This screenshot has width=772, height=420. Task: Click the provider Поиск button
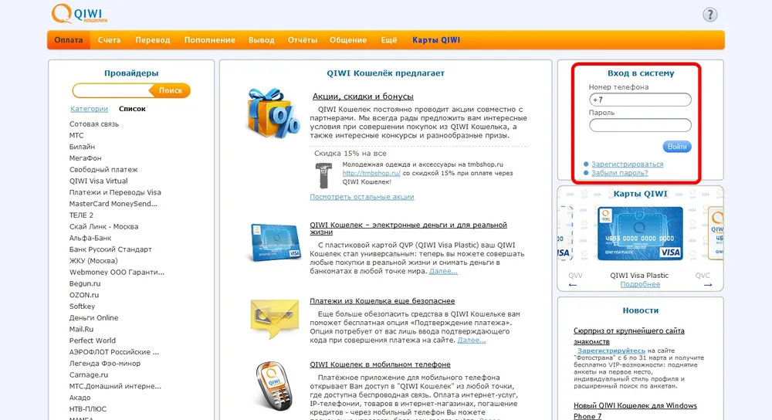coord(170,90)
